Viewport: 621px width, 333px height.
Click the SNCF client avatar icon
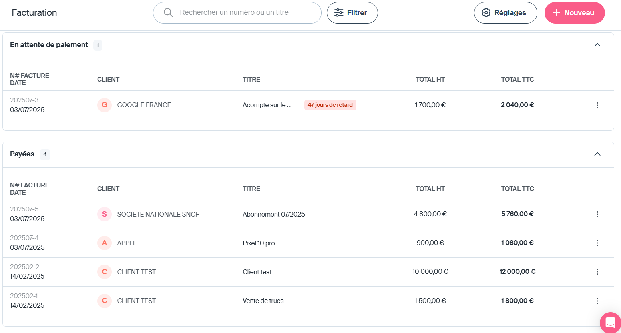(105, 214)
